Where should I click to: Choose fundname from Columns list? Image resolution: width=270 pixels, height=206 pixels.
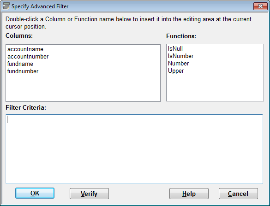(20, 64)
